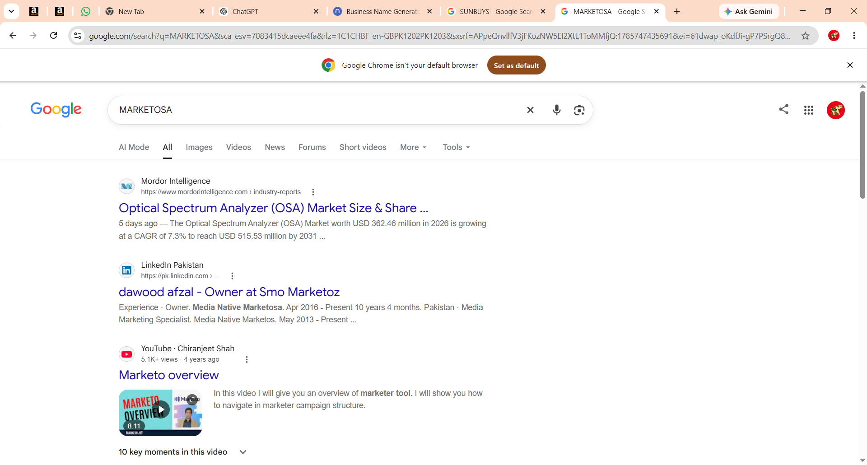Open the tab search dropdown arrow
The width and height of the screenshot is (867, 465).
(11, 11)
